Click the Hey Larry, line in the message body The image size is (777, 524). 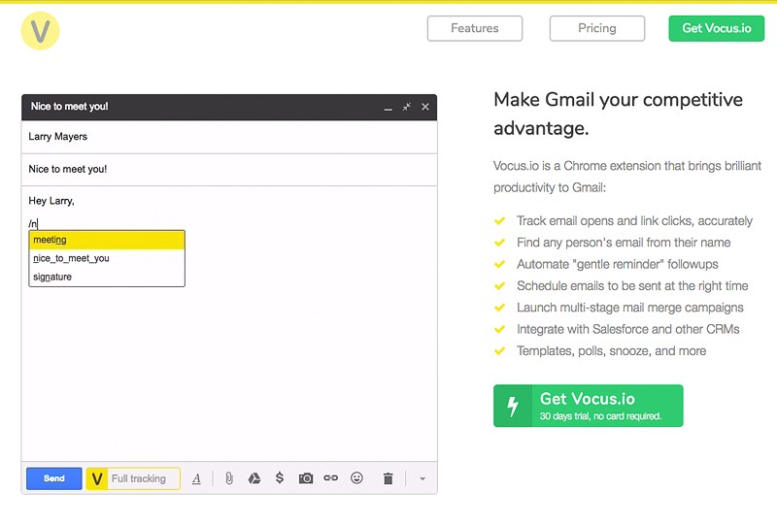pyautogui.click(x=51, y=201)
